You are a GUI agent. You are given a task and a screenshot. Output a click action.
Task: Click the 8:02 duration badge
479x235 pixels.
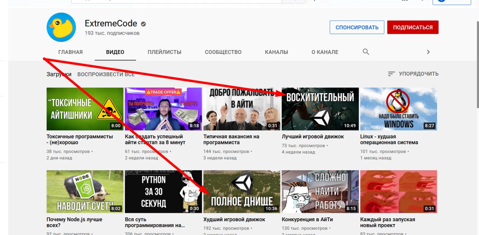116,208
